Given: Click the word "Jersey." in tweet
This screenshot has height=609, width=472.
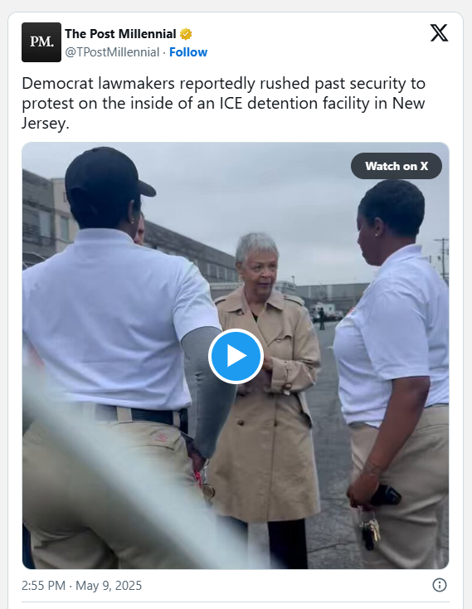Looking at the screenshot, I should [x=46, y=124].
